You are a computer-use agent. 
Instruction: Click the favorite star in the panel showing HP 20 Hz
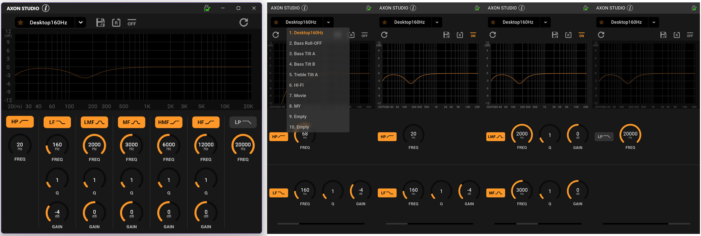(x=384, y=22)
